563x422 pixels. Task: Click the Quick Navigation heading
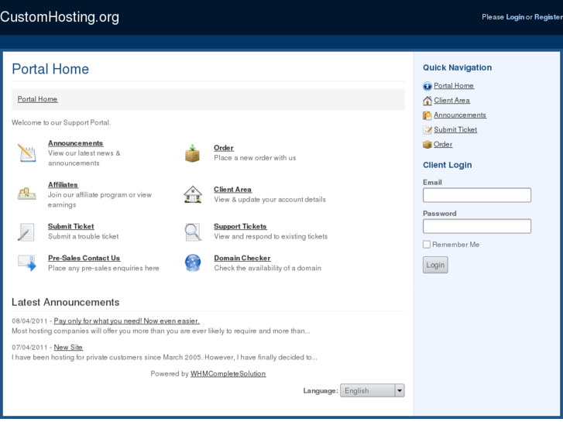coord(457,67)
